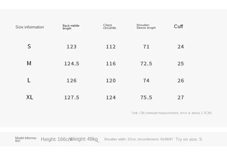This screenshot has width=227, height=157.
Task: Click the Height: 166cm text
Action: (56, 139)
